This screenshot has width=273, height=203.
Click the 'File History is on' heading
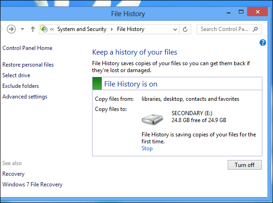coord(130,84)
